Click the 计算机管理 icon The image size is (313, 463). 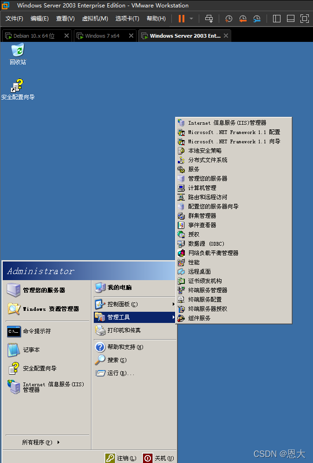coord(181,188)
